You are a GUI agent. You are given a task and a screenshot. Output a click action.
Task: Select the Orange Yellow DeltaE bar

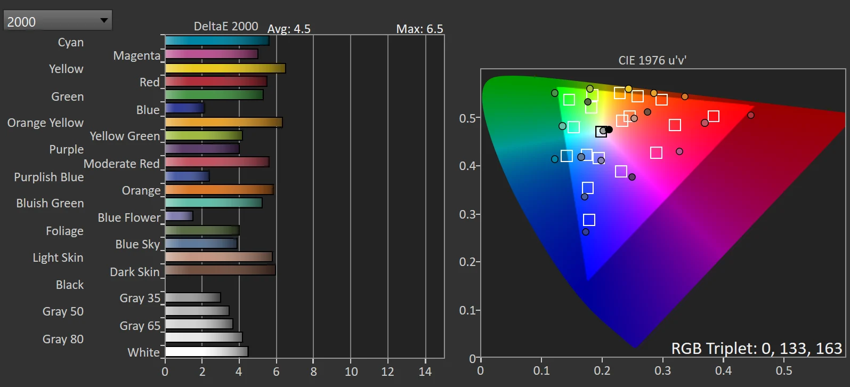tap(224, 122)
